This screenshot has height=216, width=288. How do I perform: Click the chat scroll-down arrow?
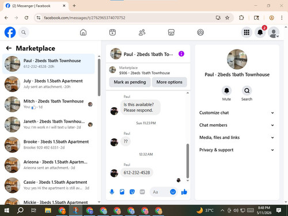click(x=188, y=181)
